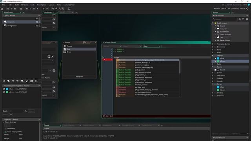This screenshot has width=251, height=141.
Task: Expand the Animation Curves folder
Action: point(213,44)
